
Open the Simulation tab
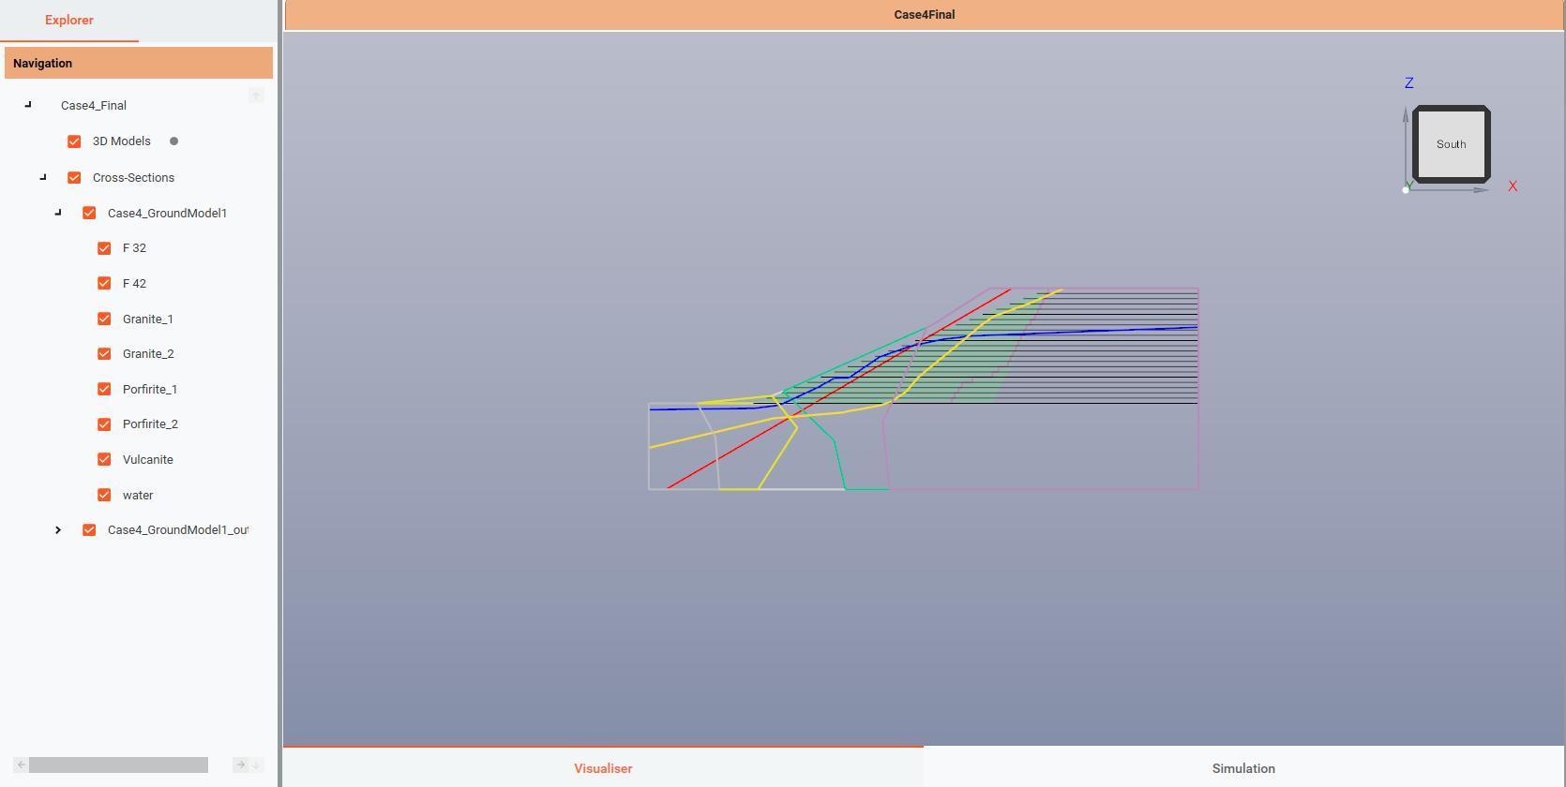1243,768
